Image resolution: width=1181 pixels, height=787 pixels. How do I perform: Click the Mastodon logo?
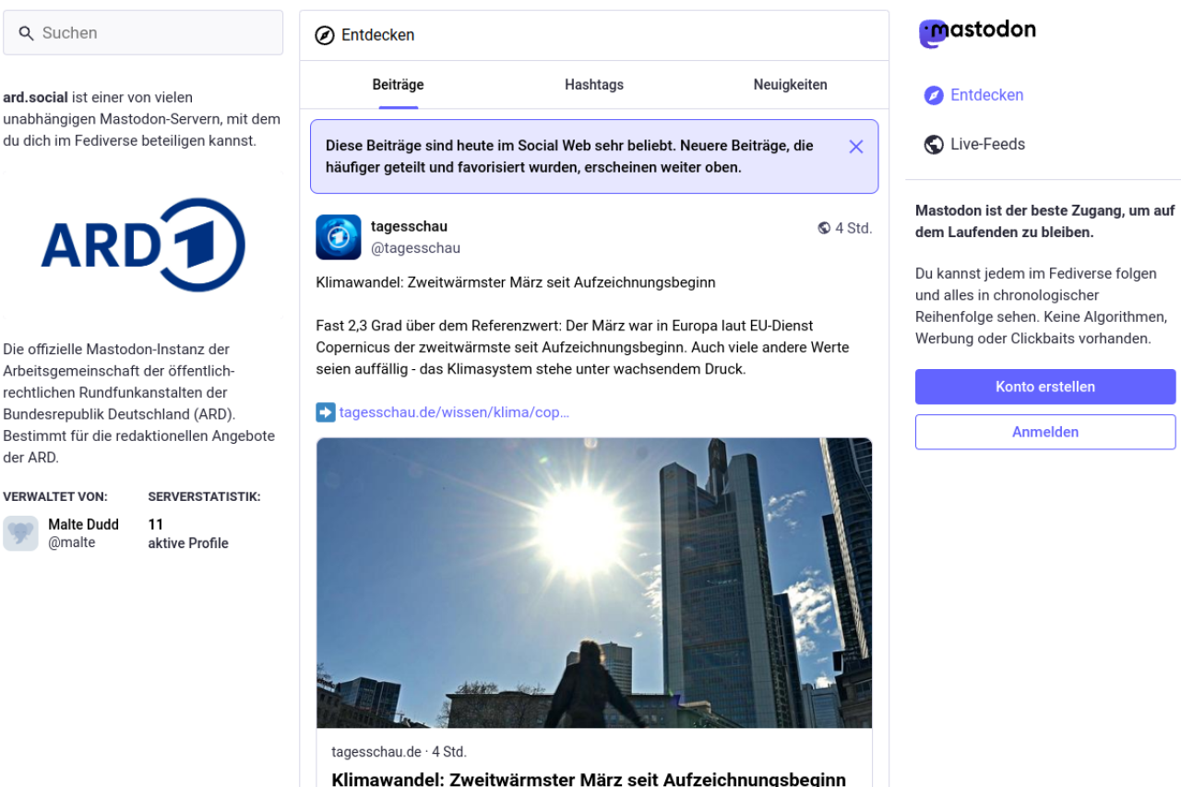point(977,32)
